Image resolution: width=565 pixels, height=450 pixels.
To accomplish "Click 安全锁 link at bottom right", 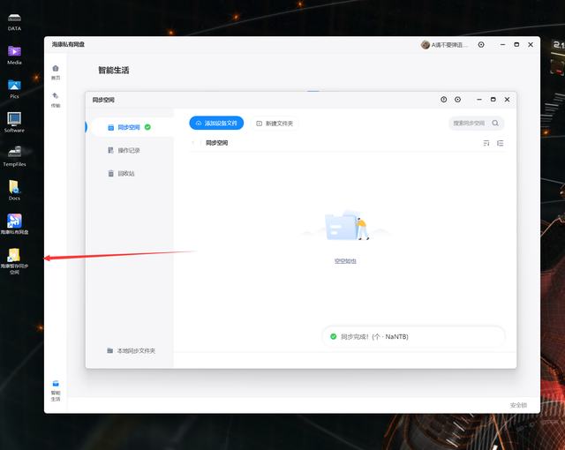I will [x=518, y=405].
